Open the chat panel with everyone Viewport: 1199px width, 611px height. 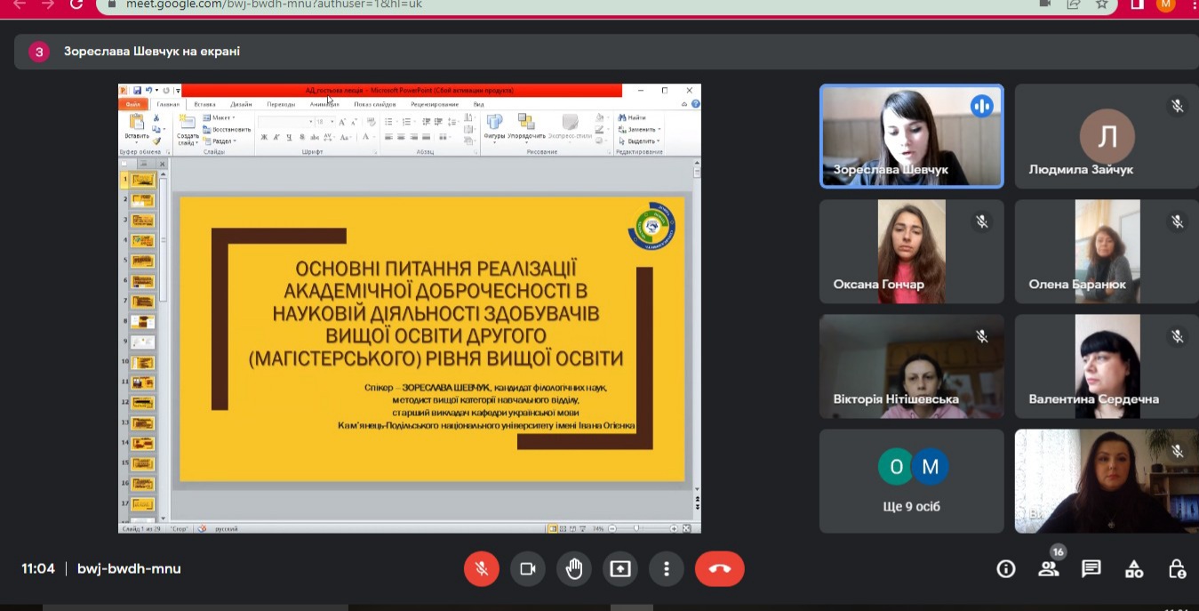pyautogui.click(x=1091, y=569)
